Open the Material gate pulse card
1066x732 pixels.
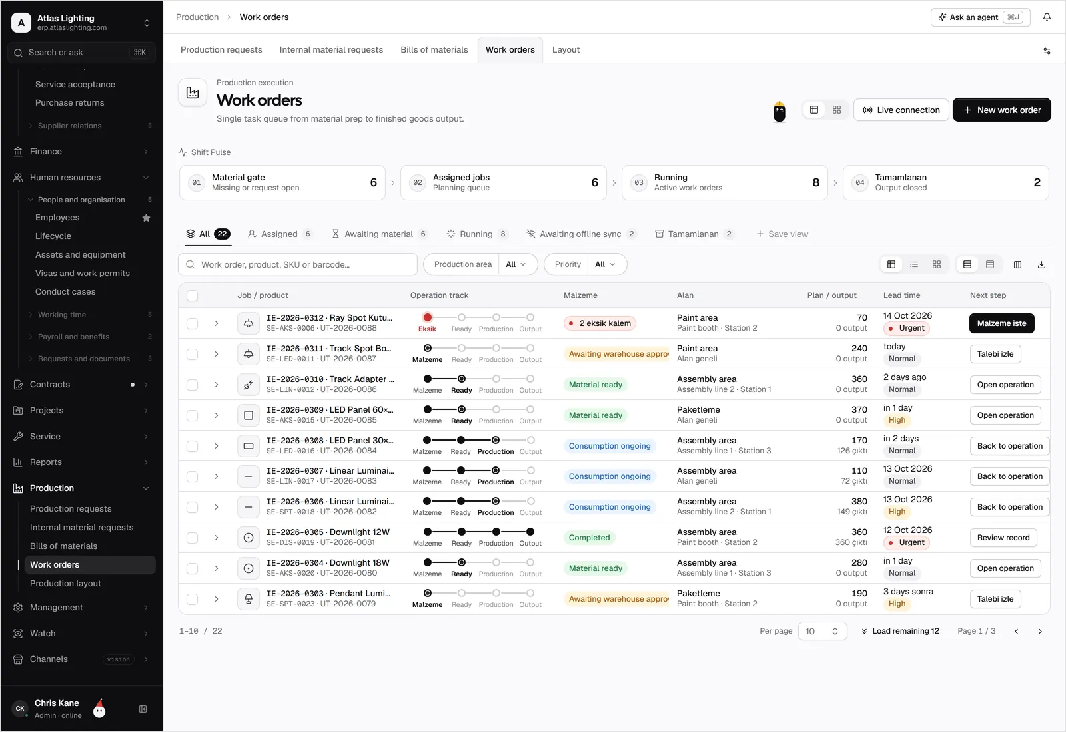282,182
